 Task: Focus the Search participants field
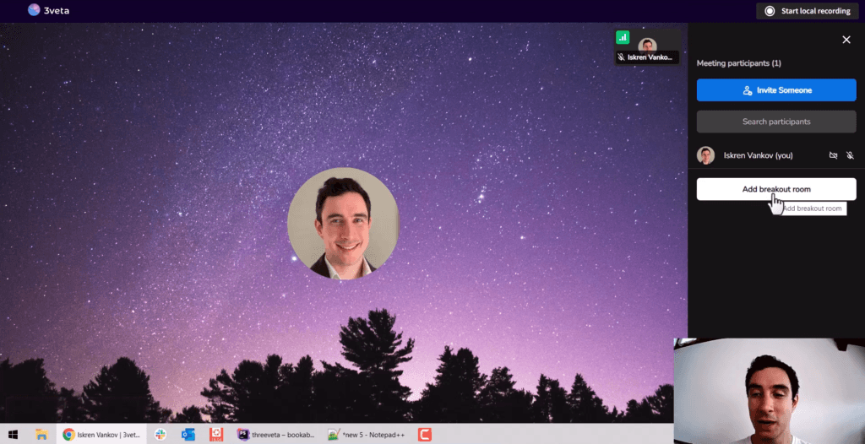(x=776, y=122)
